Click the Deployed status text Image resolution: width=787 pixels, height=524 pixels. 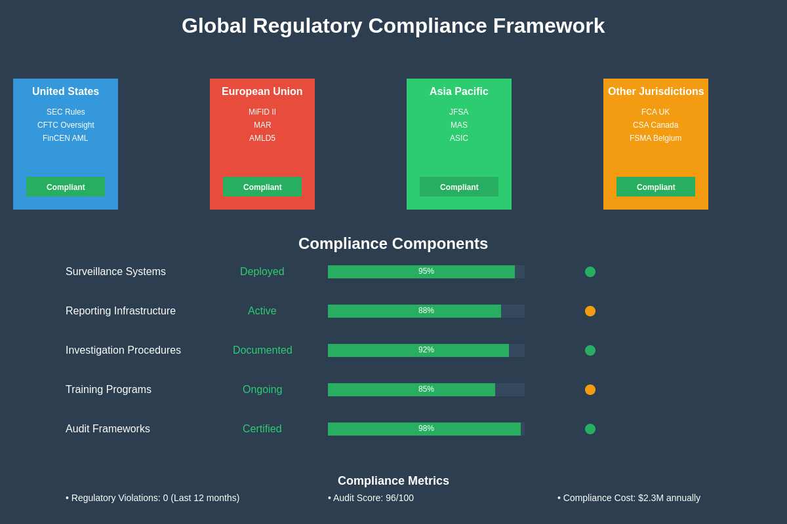(x=262, y=272)
